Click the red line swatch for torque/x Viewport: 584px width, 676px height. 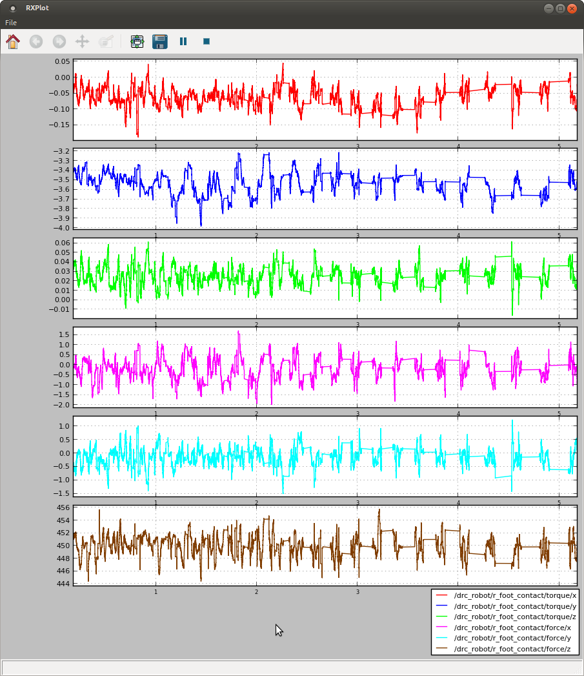point(442,596)
